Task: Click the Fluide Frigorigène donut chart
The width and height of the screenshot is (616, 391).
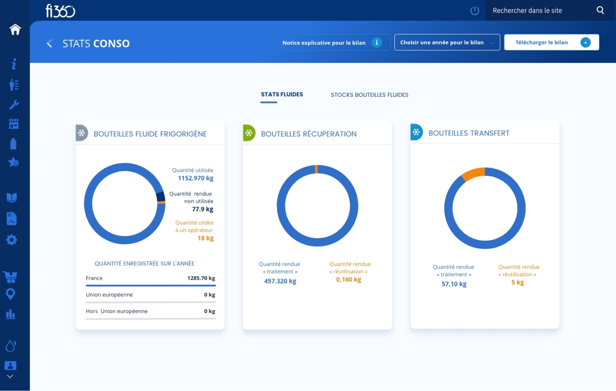Action: click(125, 204)
